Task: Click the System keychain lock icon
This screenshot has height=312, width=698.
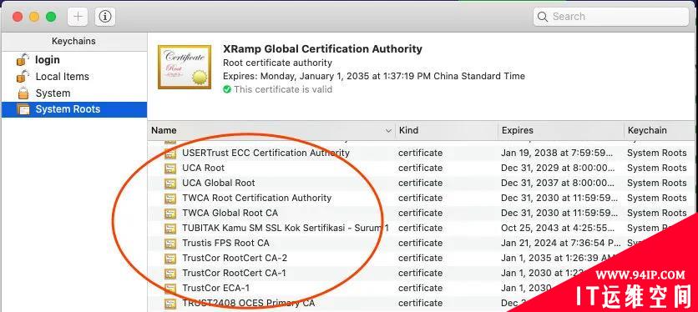Action: pyautogui.click(x=23, y=93)
